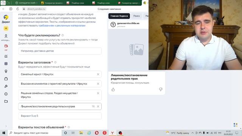Clear the 'Лишение/восстановление' headline field
Screen dimensions: 242x136
coord(98,107)
